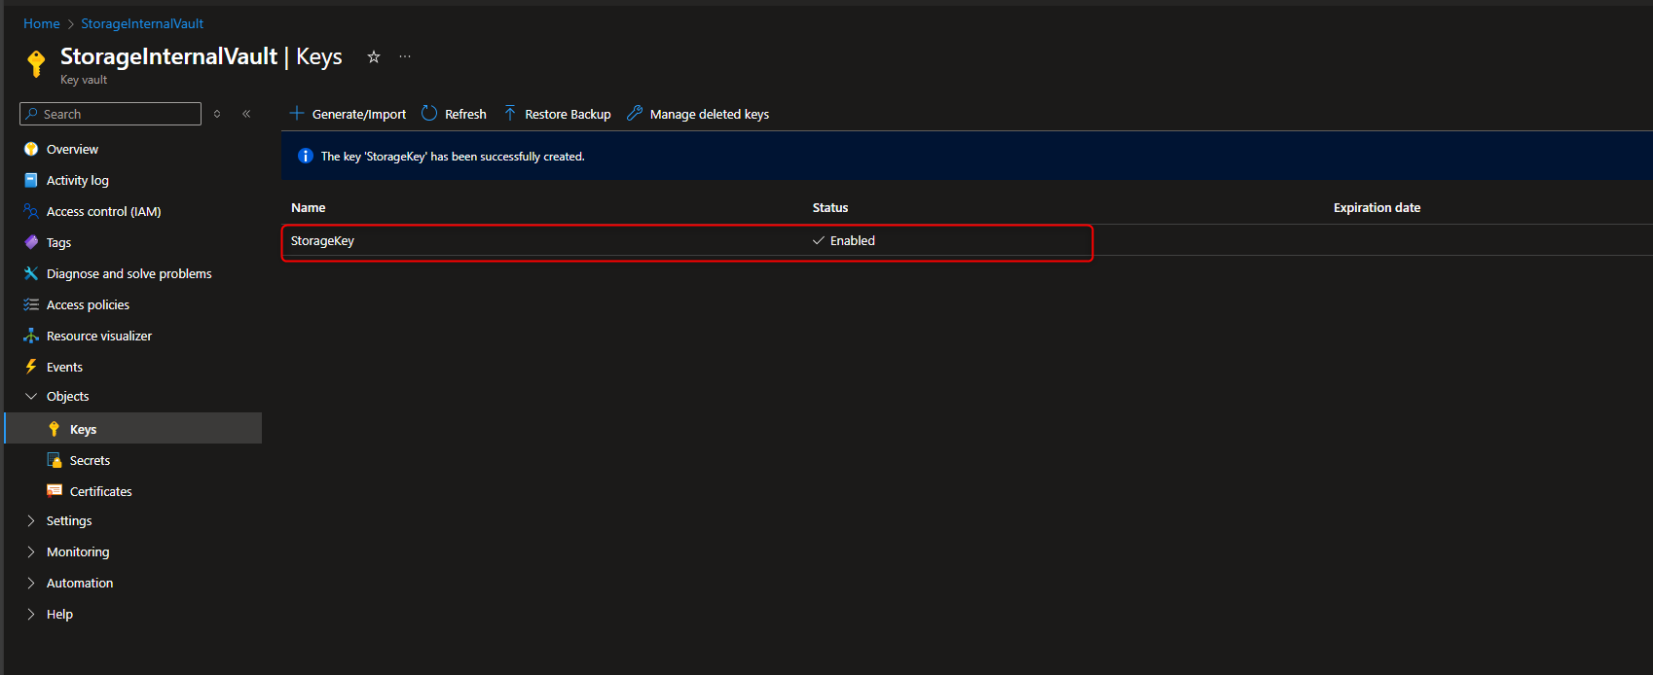Open Tags page
The width and height of the screenshot is (1653, 675).
58,242
